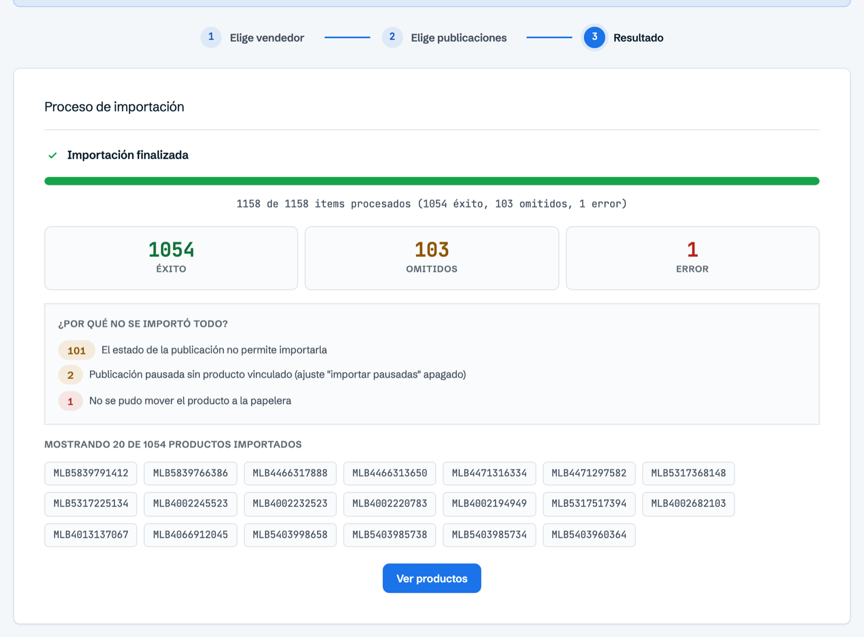Select product chip MLB4002220783
This screenshot has width=864, height=637.
coord(390,504)
